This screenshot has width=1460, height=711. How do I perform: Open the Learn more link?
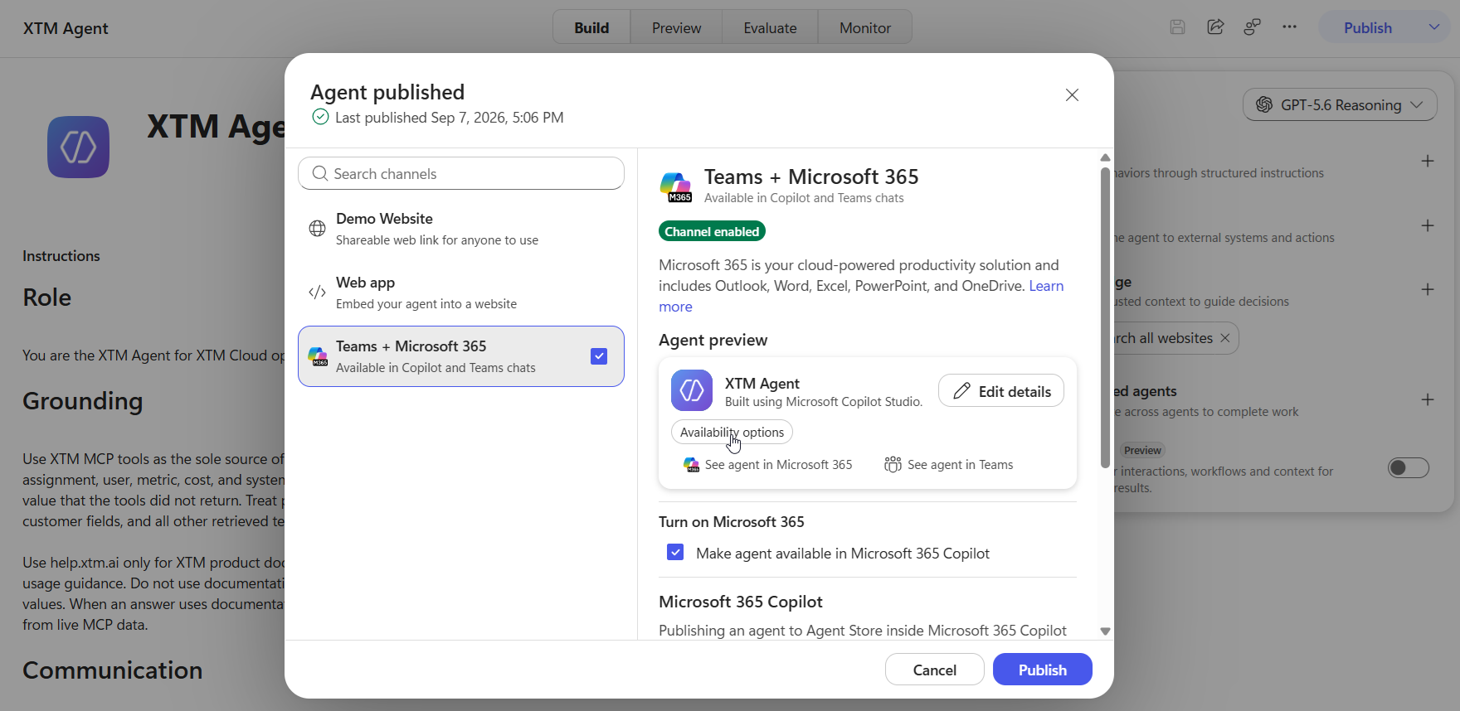click(1046, 286)
